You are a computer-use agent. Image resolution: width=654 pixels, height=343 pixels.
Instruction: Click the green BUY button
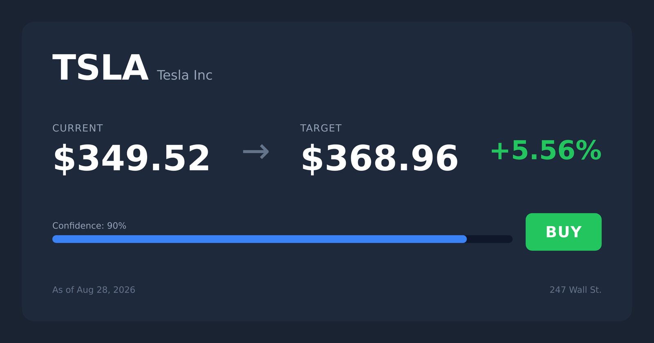[563, 232]
